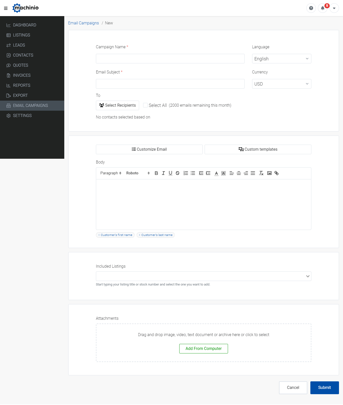This screenshot has height=405, width=343.
Task: Click the Campaign Name input field
Action: click(170, 59)
